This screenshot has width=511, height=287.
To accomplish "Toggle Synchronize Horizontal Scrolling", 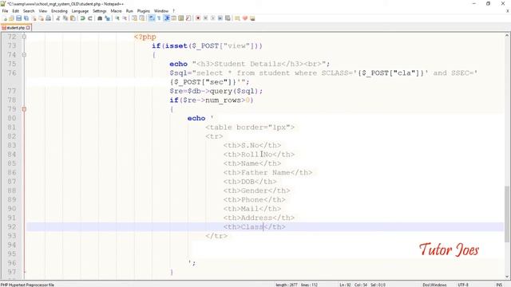I will coord(142,18).
